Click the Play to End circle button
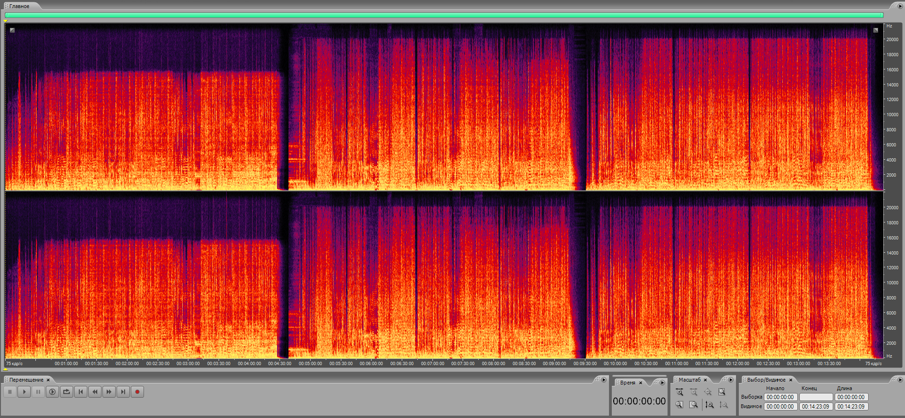This screenshot has height=418, width=905. [x=52, y=392]
